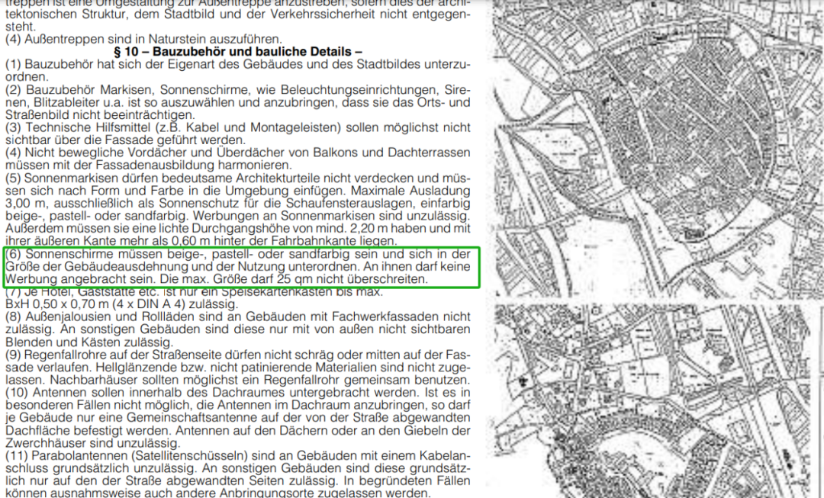Click paragraph (9) beginning "Regenfallrohre auf der Straßenseite"
The width and height of the screenshot is (824, 498).
tap(237, 367)
